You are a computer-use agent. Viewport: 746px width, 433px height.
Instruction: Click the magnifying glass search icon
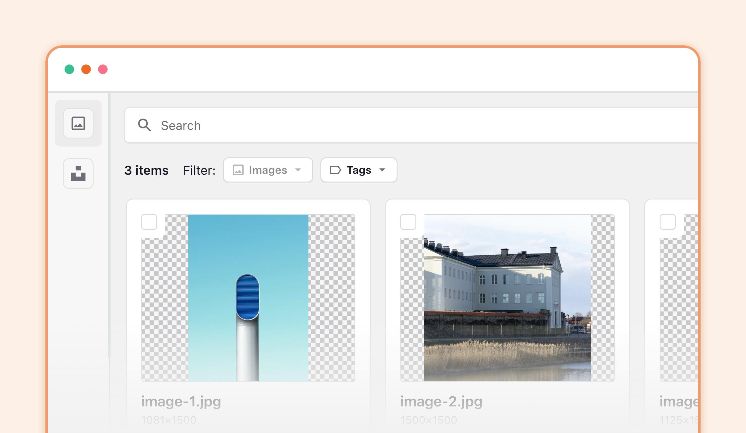[144, 125]
